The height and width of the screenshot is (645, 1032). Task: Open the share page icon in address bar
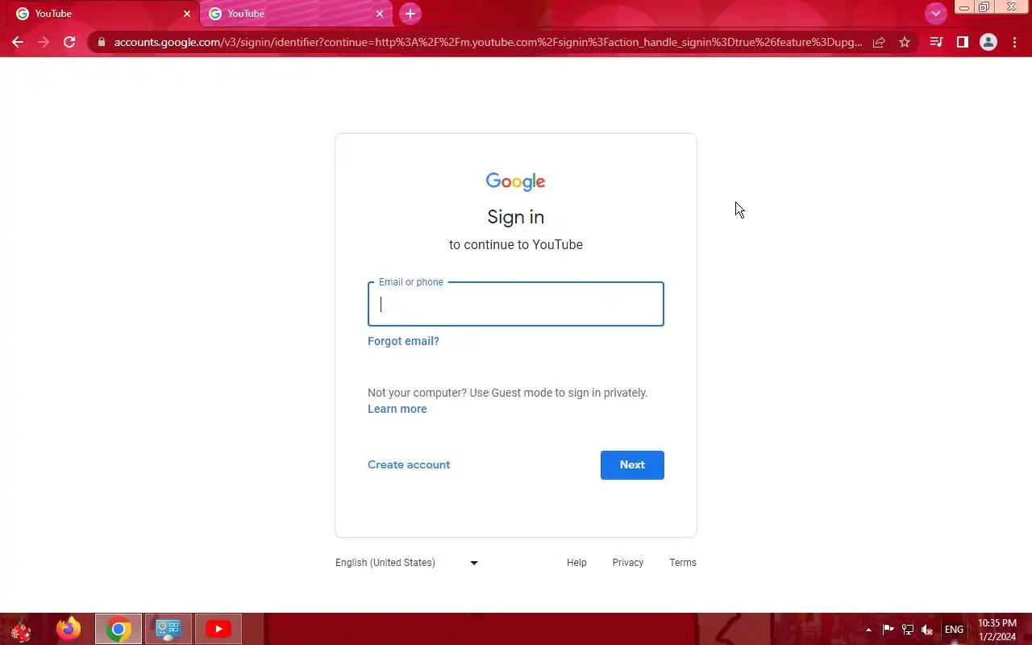879,42
